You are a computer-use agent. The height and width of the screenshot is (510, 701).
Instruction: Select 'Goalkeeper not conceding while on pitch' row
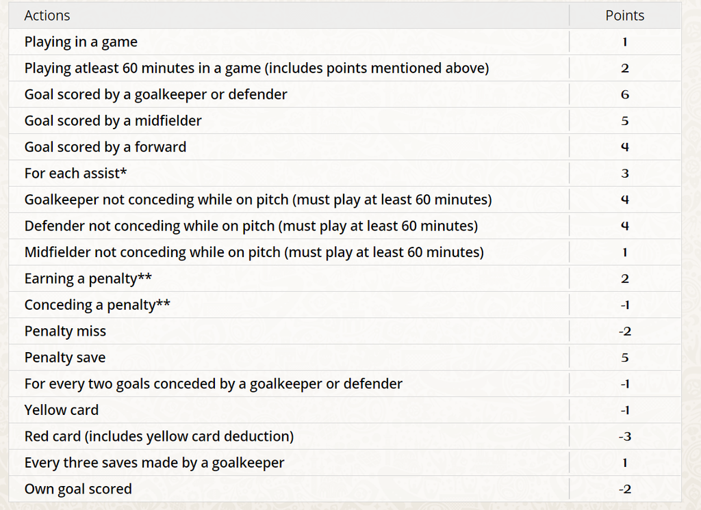click(x=345, y=200)
